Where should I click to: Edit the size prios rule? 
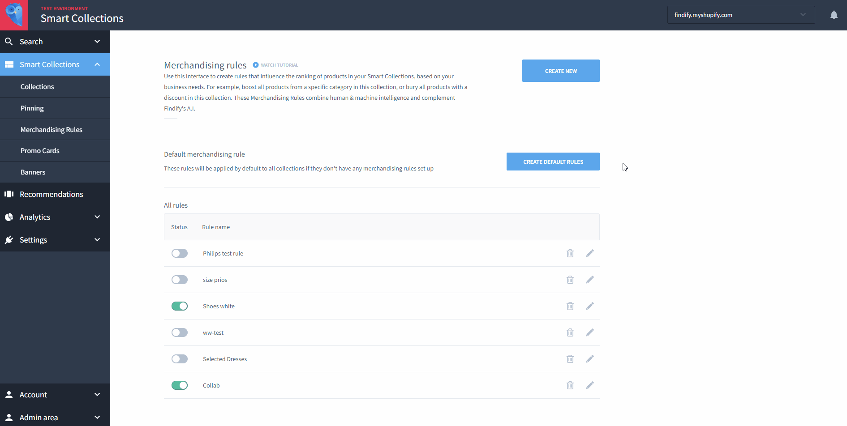(x=590, y=280)
